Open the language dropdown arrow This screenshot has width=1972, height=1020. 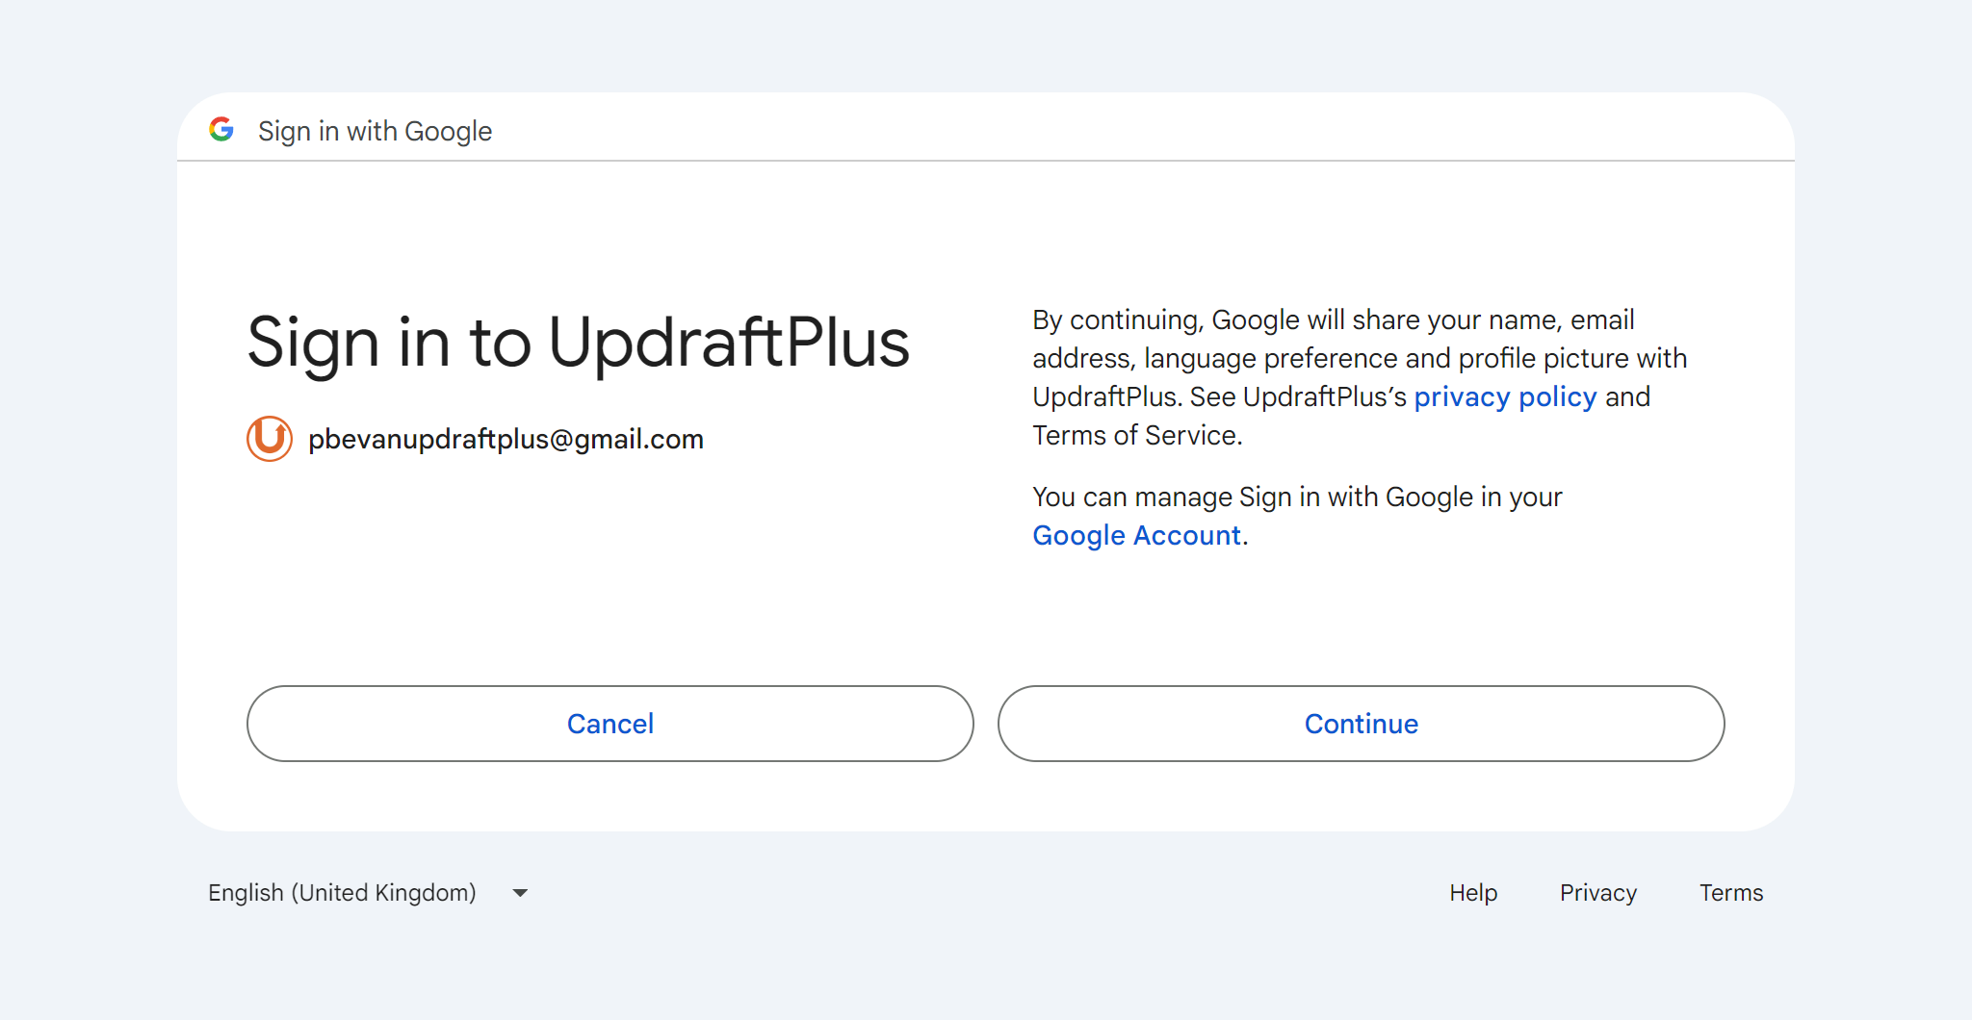pyautogui.click(x=520, y=893)
